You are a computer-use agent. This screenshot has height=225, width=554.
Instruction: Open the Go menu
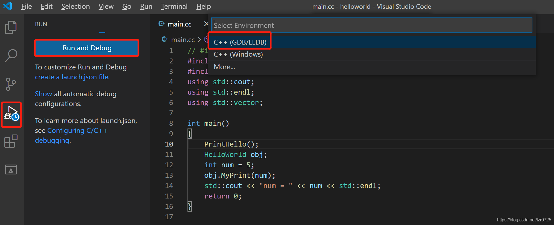click(x=127, y=6)
